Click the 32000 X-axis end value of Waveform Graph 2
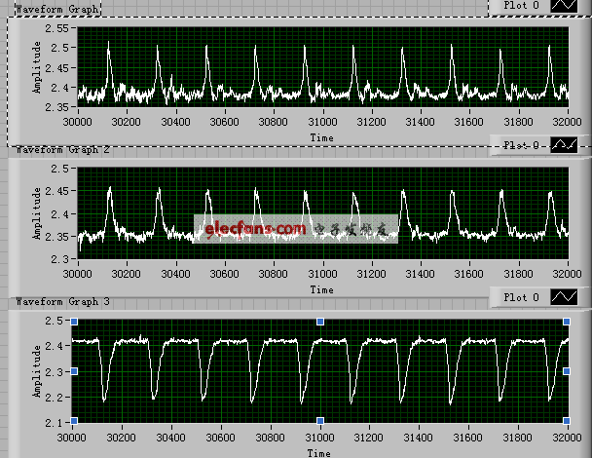 click(567, 274)
